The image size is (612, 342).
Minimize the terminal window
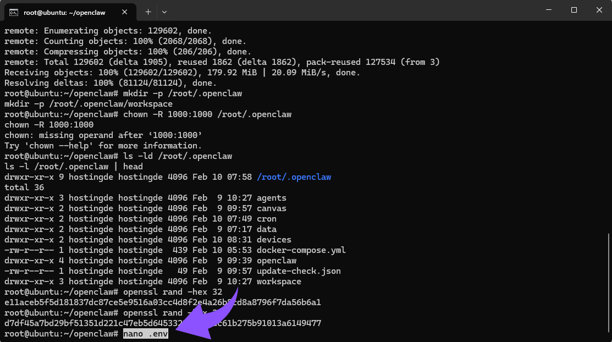click(x=548, y=10)
